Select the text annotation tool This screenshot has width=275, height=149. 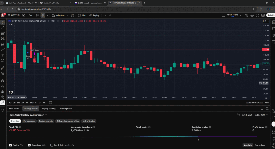[3, 55]
